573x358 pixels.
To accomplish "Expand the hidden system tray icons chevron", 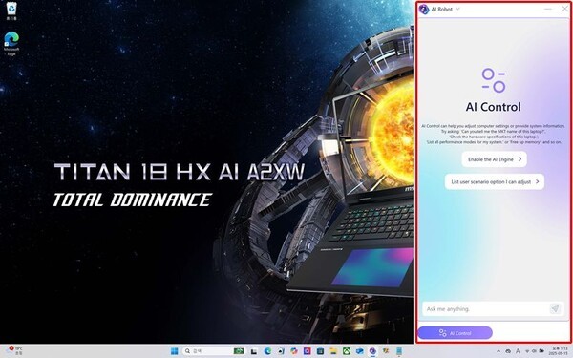I will pyautogui.click(x=499, y=351).
